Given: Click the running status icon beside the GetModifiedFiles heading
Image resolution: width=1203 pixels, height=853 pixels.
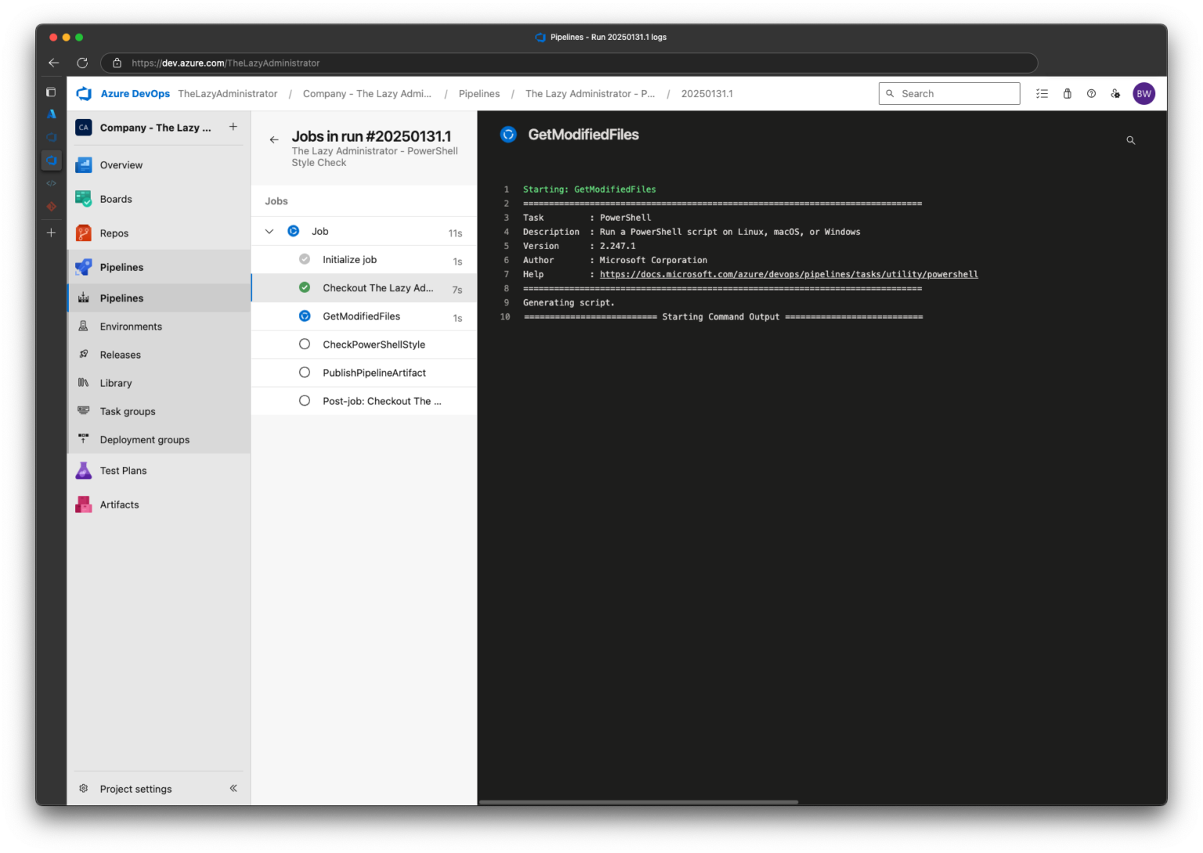Looking at the screenshot, I should pyautogui.click(x=508, y=135).
